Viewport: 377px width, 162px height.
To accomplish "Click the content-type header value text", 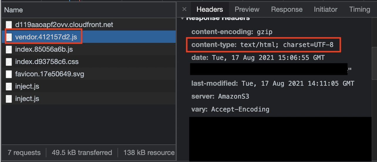I will [287, 45].
